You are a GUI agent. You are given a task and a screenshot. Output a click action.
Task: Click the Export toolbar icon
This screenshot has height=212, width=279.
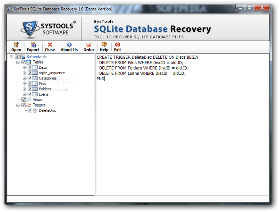[33, 45]
